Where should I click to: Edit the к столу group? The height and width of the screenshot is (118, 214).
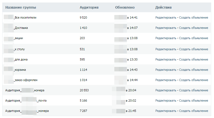(x=166, y=49)
